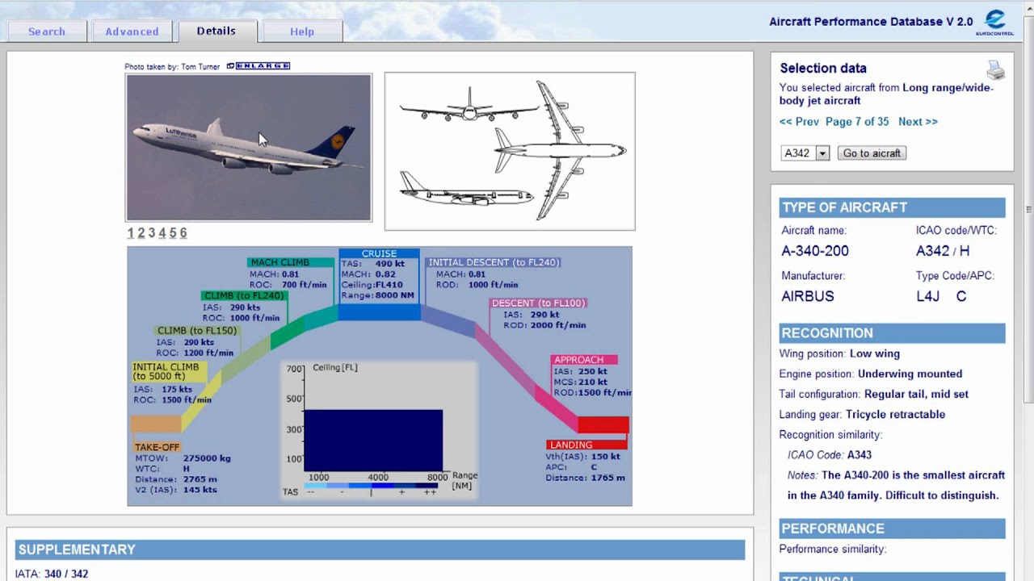Go to the next page with Next >>

918,122
